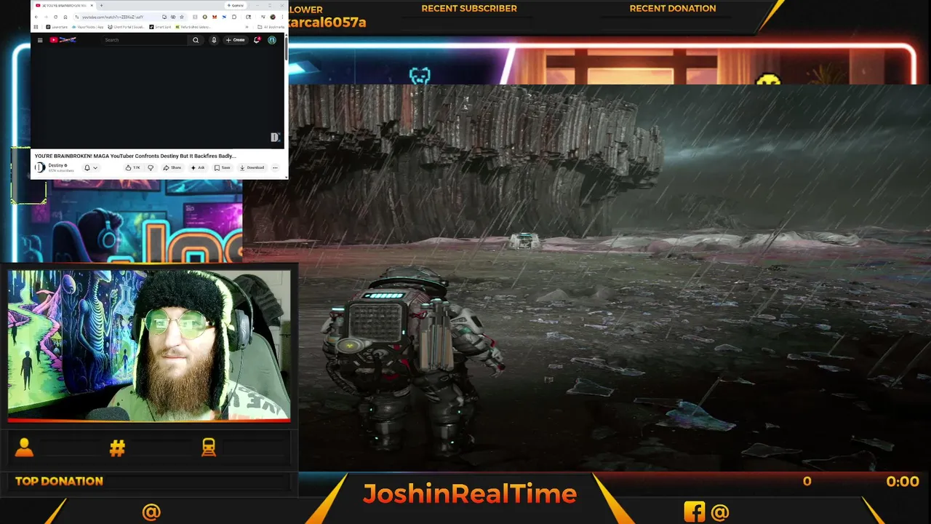Click the Destiny watermark in video player
Screen dimensions: 931x524
(x=275, y=137)
